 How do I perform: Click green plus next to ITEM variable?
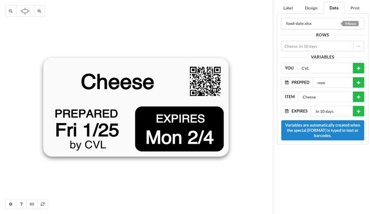[358, 97]
